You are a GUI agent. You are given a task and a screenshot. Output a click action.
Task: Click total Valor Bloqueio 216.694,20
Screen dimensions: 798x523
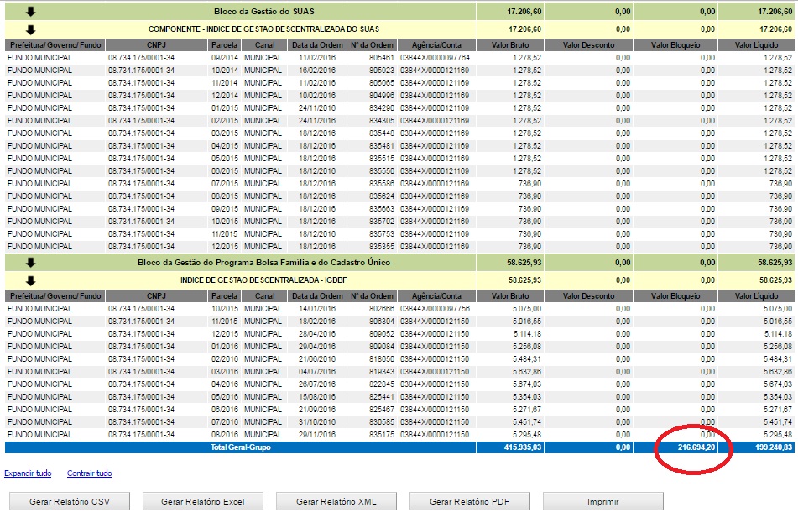tap(696, 447)
